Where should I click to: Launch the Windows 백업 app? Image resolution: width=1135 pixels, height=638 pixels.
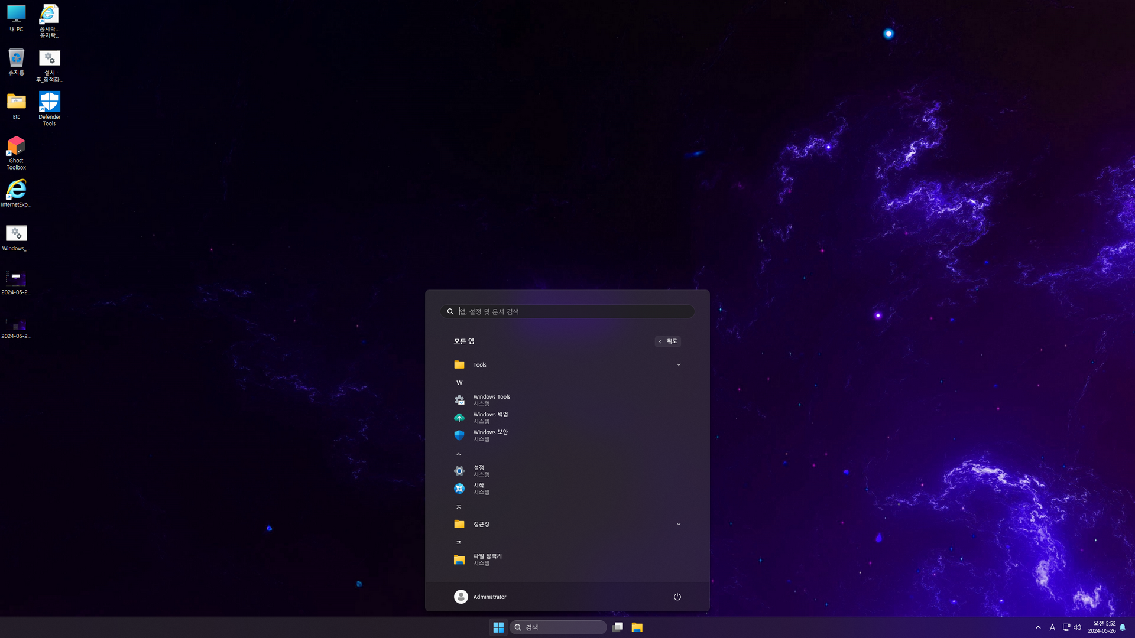[491, 418]
